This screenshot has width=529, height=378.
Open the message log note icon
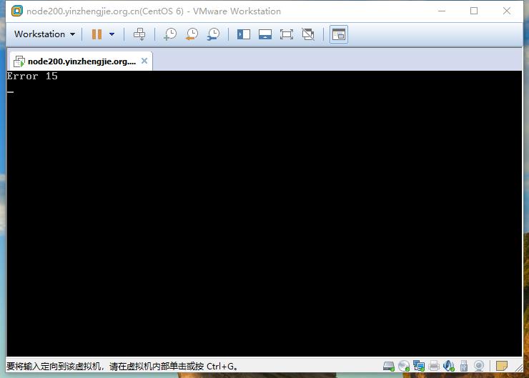tap(502, 366)
